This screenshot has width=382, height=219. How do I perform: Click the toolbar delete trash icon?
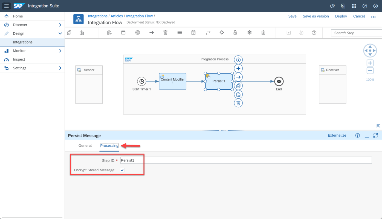[165, 33]
